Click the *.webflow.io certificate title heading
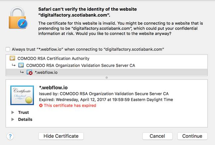This screenshot has height=145, width=215. 53,87
